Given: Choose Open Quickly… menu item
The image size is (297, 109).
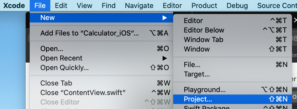Looking at the screenshot, I should pos(65,67).
